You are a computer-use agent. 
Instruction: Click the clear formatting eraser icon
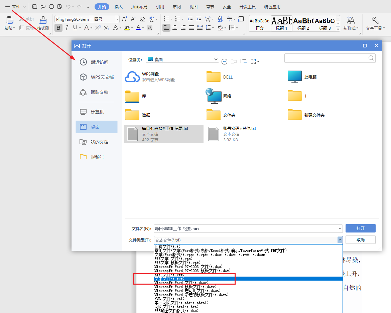(142, 19)
